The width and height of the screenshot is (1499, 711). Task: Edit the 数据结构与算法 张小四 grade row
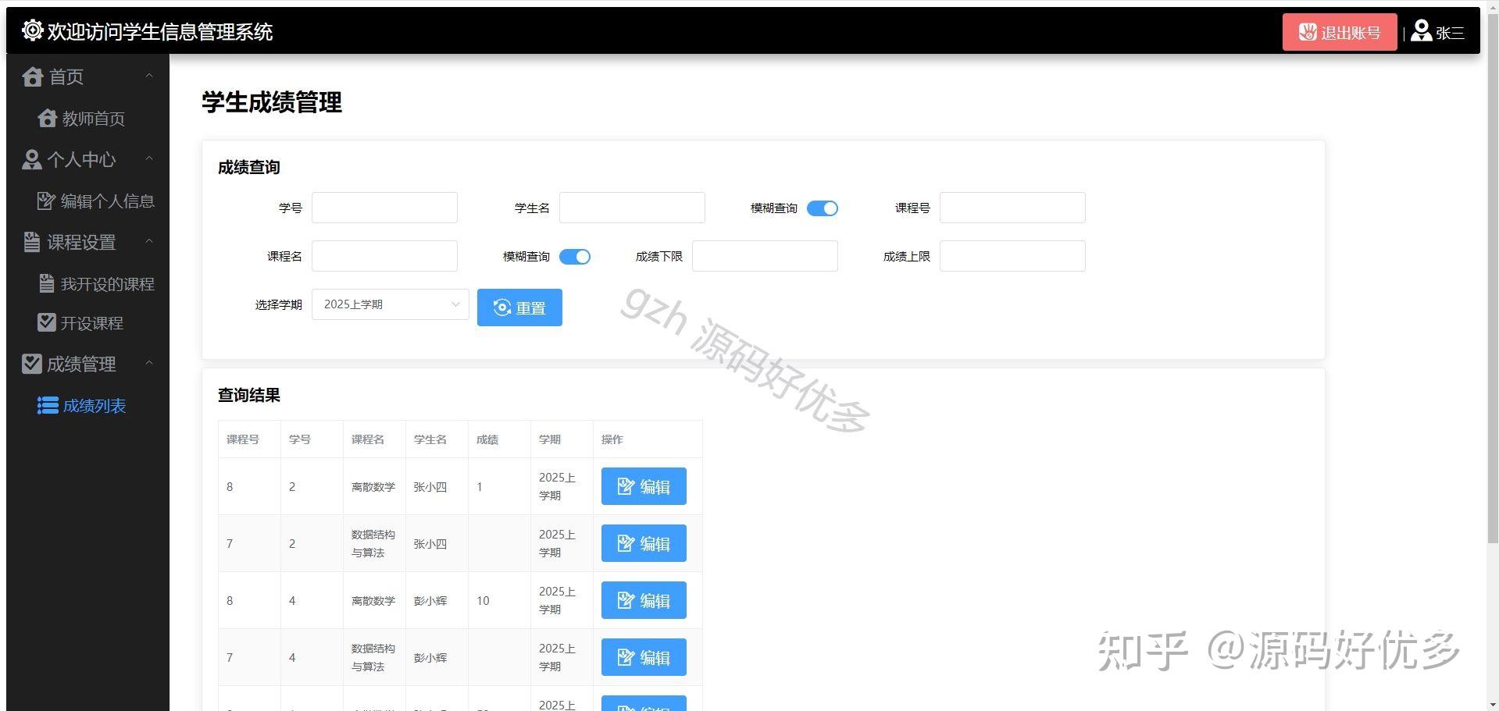pos(644,543)
